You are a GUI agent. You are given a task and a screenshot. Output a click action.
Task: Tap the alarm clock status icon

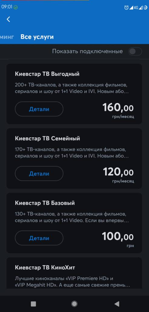coord(126,8)
